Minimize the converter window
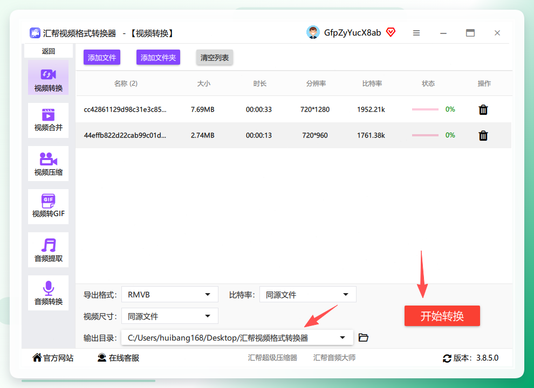534x388 pixels. (443, 33)
